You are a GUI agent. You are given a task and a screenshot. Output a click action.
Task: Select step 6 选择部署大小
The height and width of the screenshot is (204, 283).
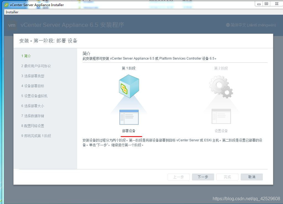(x=33, y=106)
